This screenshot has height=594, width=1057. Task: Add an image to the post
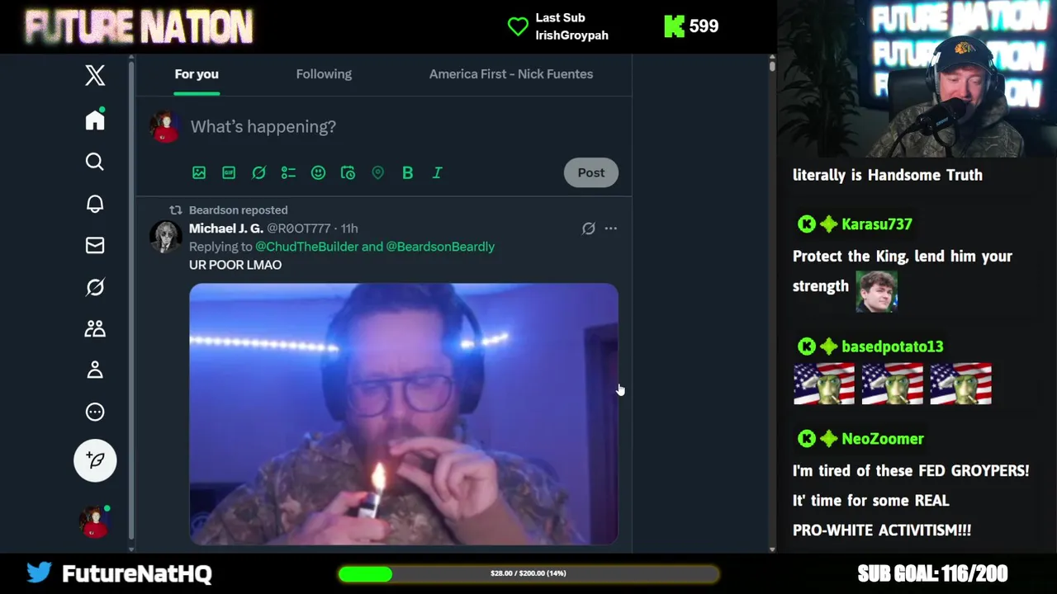(x=199, y=172)
